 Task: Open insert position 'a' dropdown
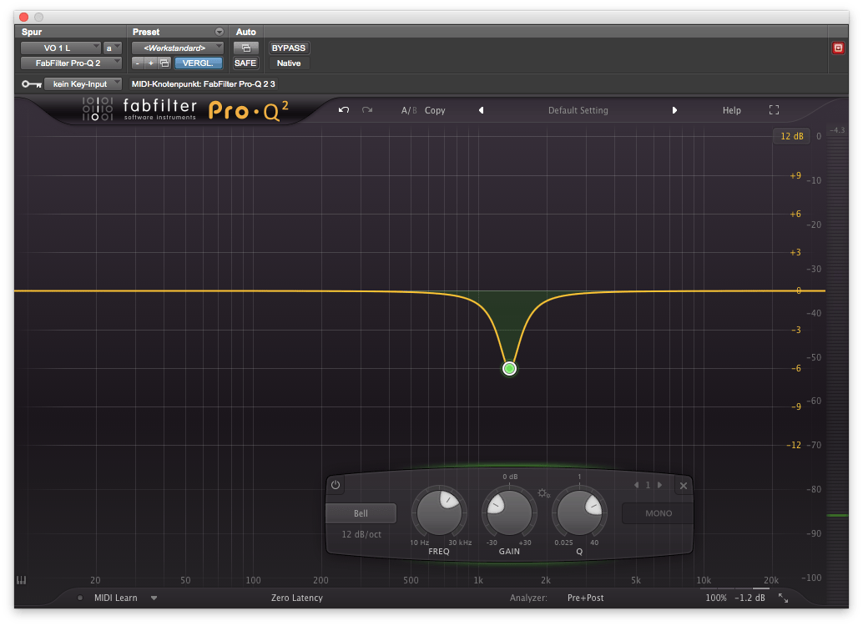click(x=113, y=48)
